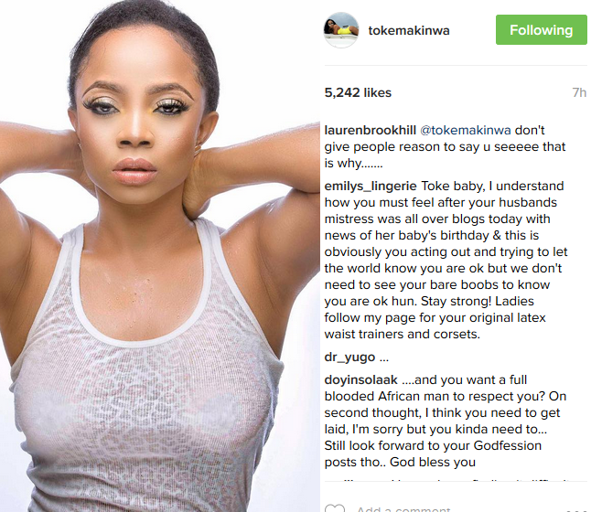Open tokemakinwa username in the header
The width and height of the screenshot is (591, 512).
409,30
